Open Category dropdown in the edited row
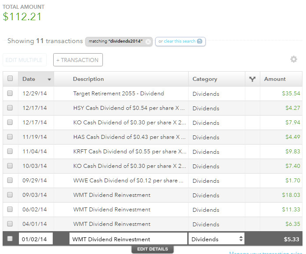This screenshot has height=254, width=306. point(216,239)
